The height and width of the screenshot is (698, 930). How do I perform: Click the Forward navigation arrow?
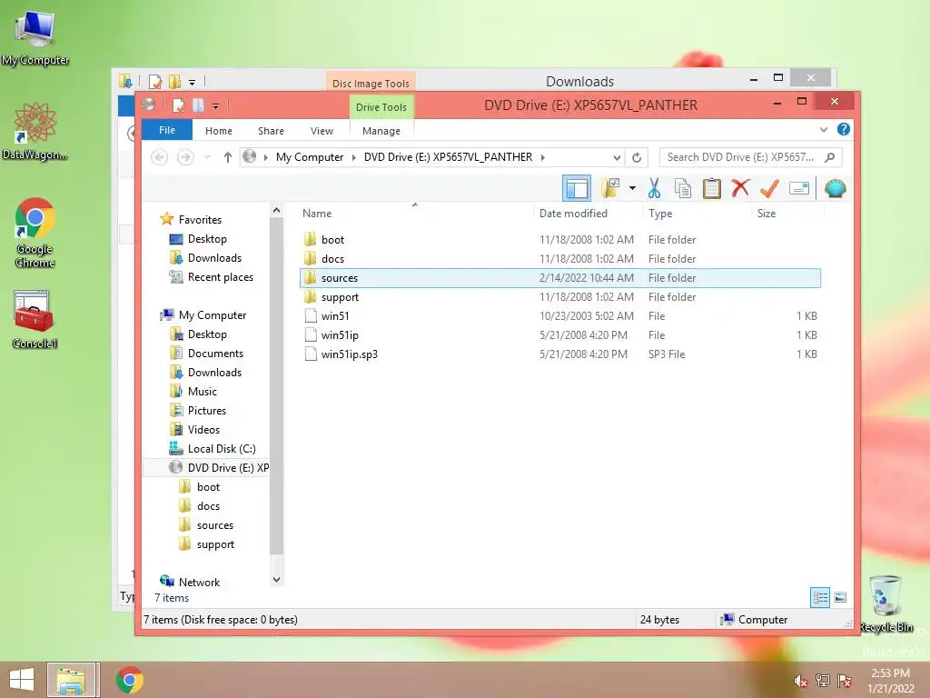185,157
